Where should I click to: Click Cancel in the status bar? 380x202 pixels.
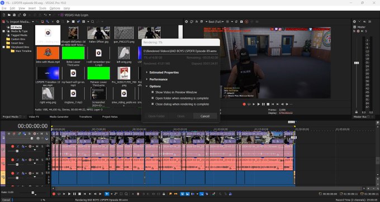click(6, 200)
